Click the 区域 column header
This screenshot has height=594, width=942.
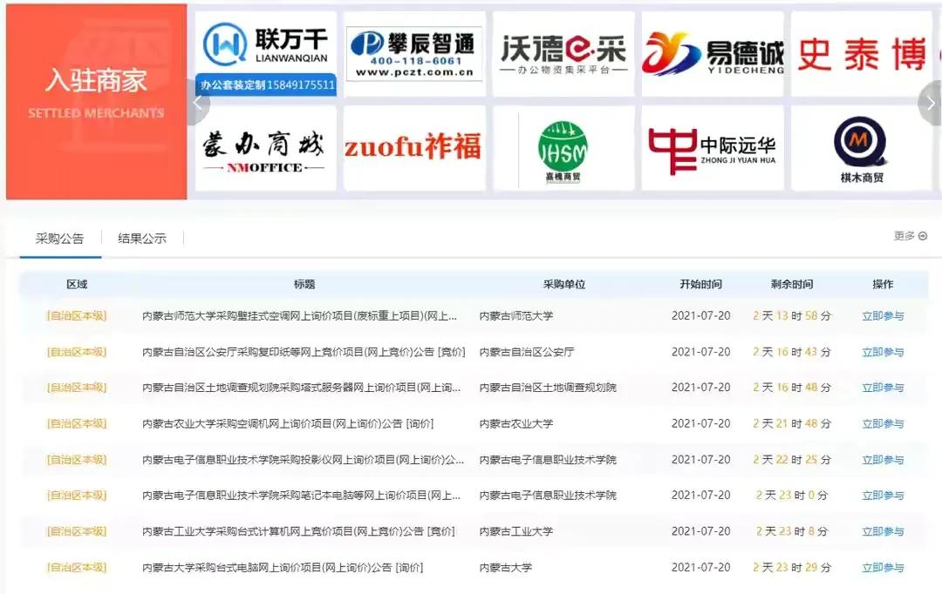(77, 285)
